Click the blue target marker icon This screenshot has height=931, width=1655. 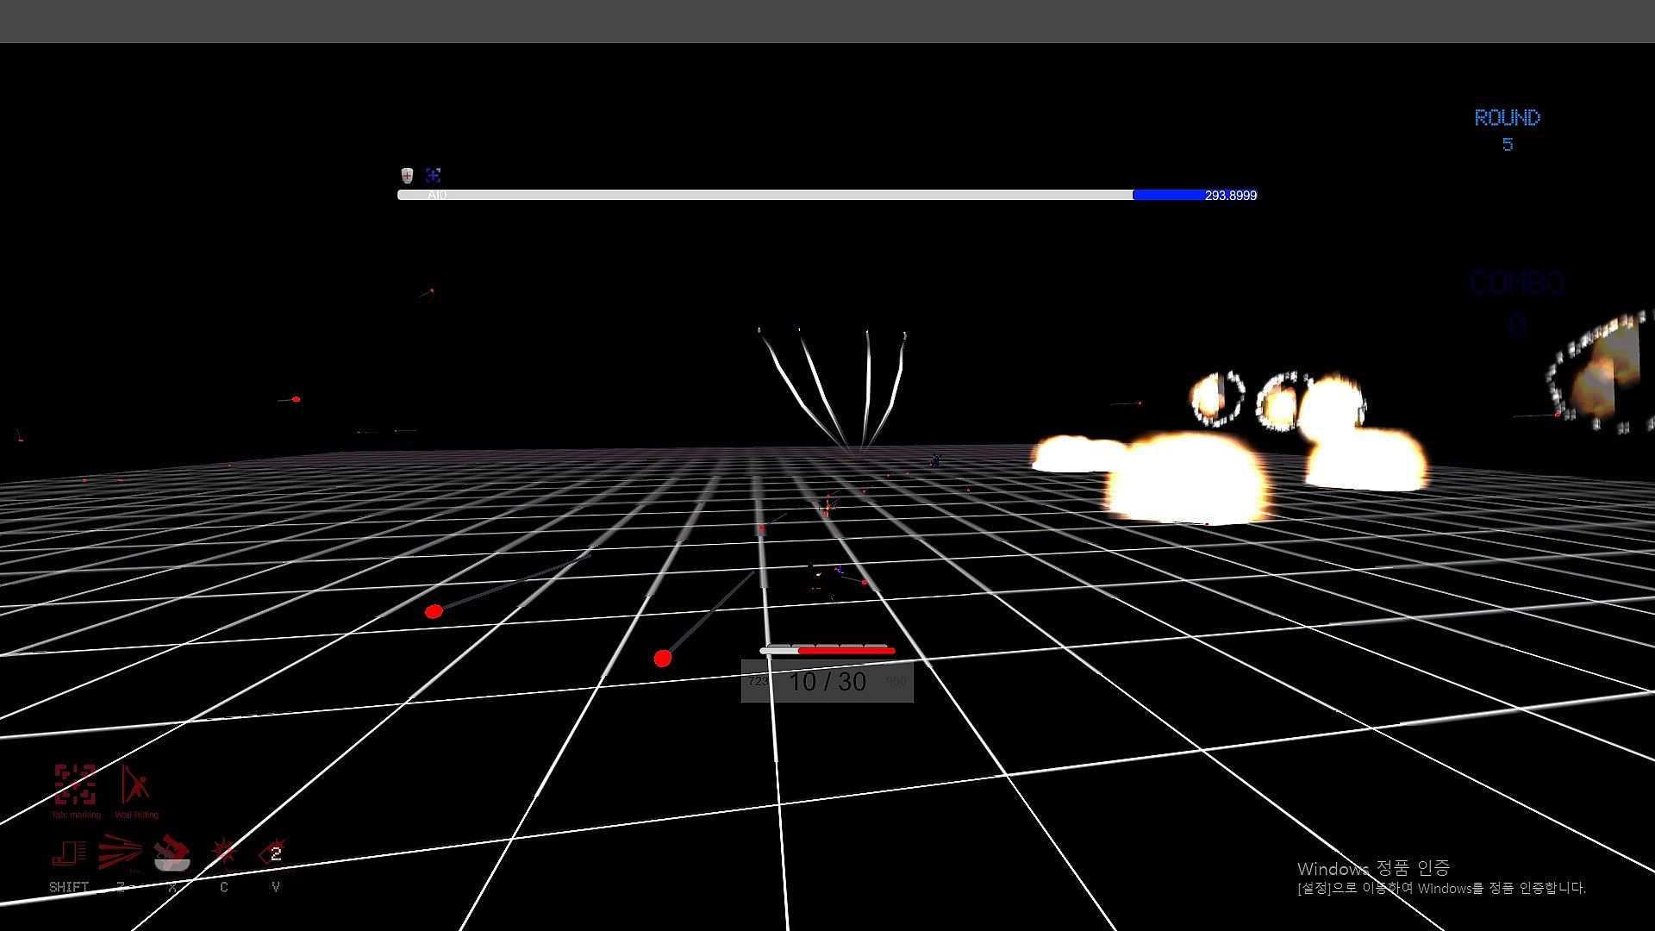(x=433, y=176)
